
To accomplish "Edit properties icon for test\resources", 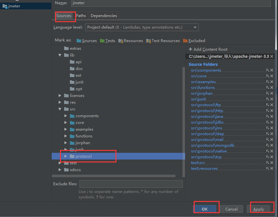I will tap(268, 169).
